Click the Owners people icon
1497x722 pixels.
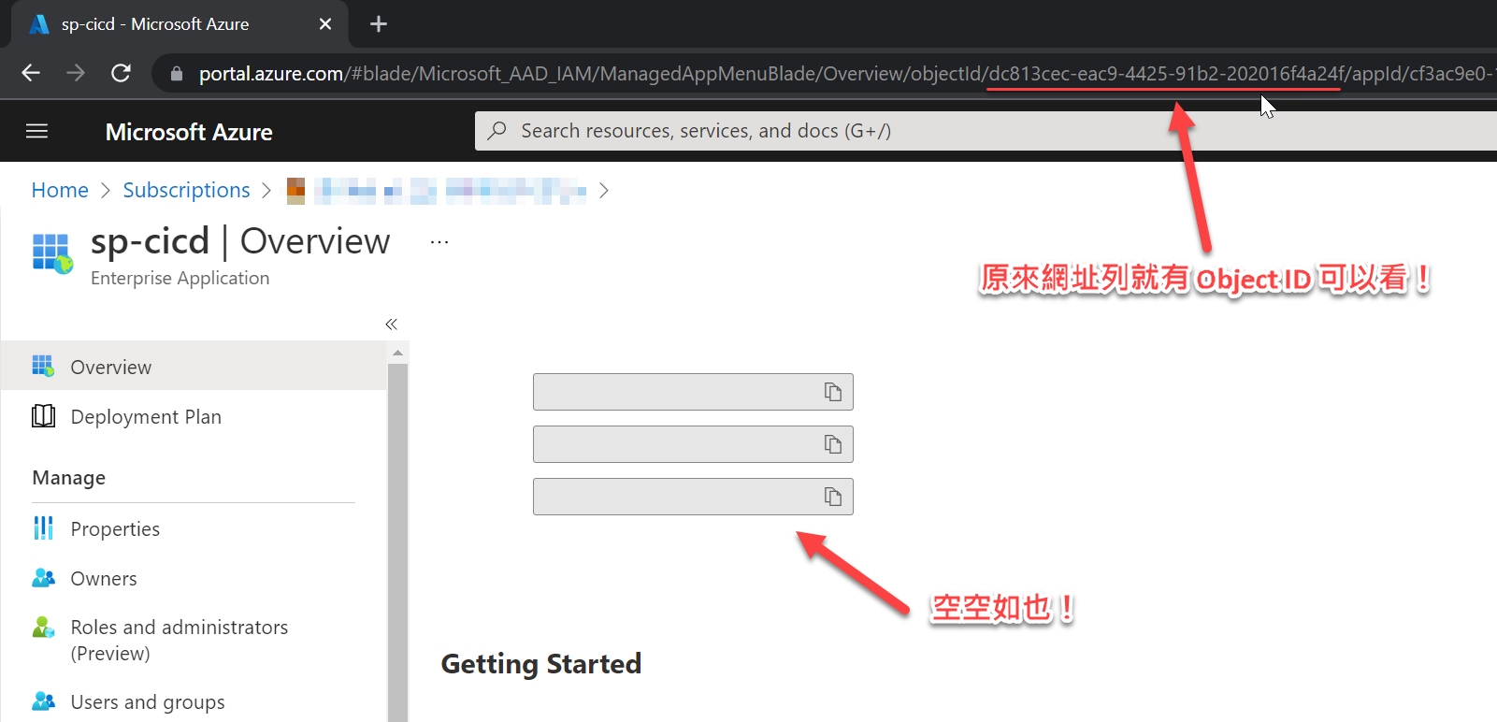43,578
